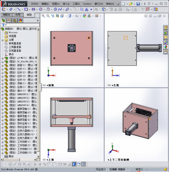169x172 pixels.
Task: Click the Edit Appearance color ball icon
Action: (x=84, y=16)
